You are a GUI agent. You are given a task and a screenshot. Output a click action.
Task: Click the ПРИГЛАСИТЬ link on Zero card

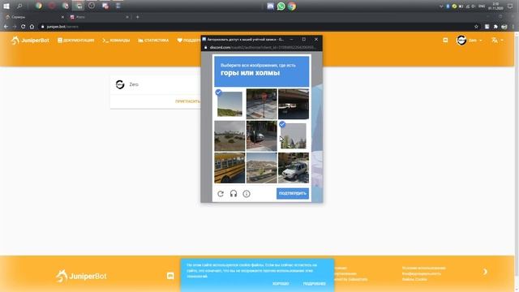tap(187, 101)
